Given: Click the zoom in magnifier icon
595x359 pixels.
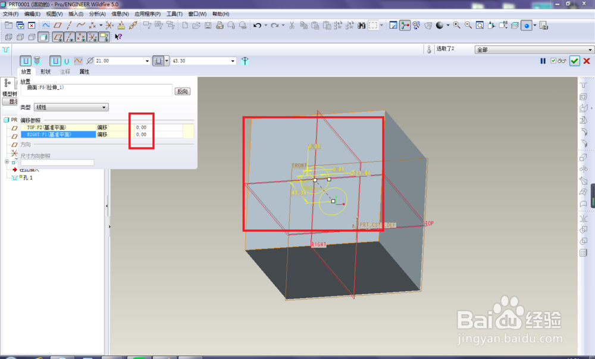Looking at the screenshot, I should pos(457,26).
